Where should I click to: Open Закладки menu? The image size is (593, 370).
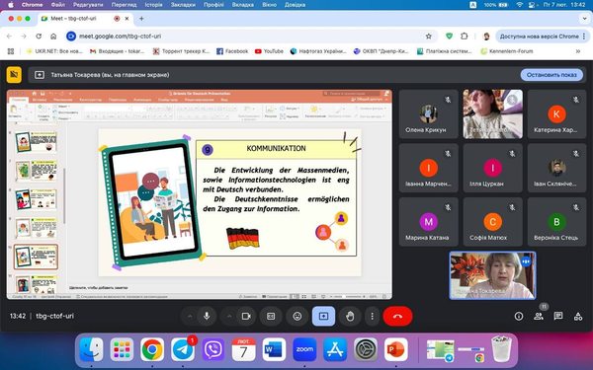(183, 5)
